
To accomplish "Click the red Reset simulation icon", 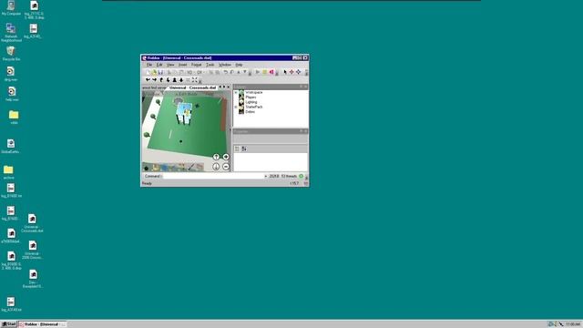I will [271, 72].
